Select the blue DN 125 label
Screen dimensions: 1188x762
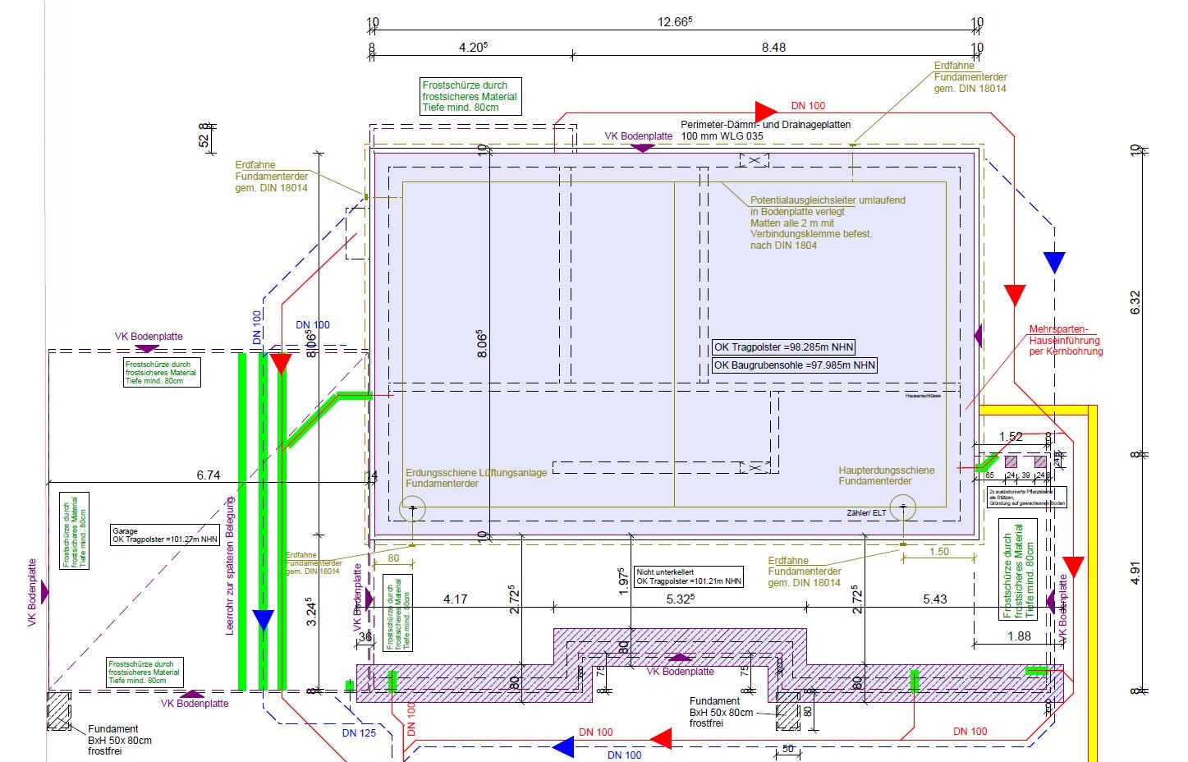[x=359, y=733]
